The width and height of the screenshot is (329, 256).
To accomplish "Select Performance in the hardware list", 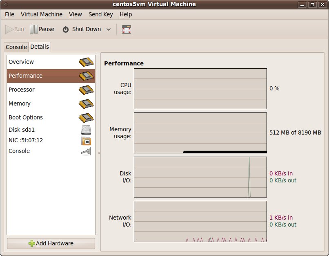I will 51,76.
